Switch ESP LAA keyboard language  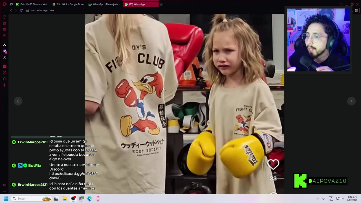[x=331, y=198]
